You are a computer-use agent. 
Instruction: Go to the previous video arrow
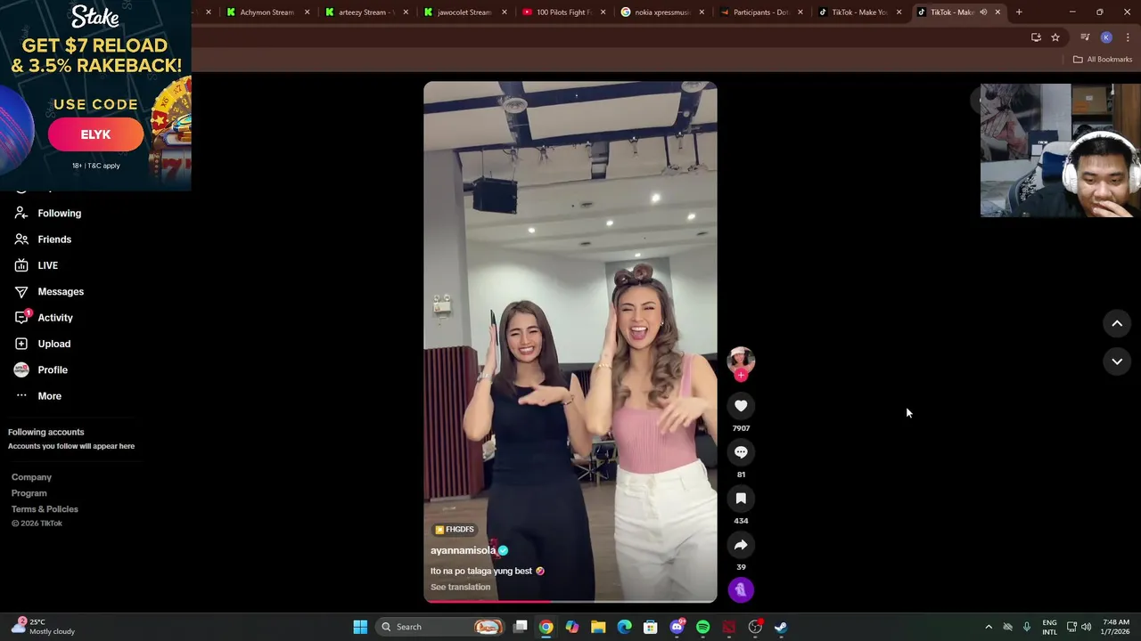click(x=1117, y=324)
